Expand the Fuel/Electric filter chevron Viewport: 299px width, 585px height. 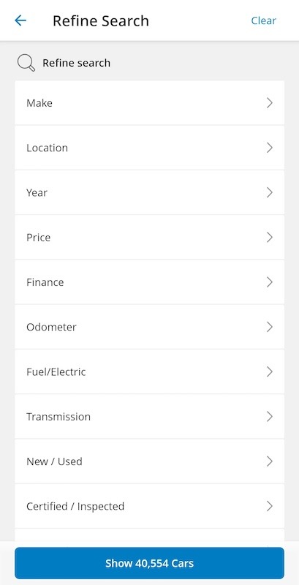[x=270, y=371]
